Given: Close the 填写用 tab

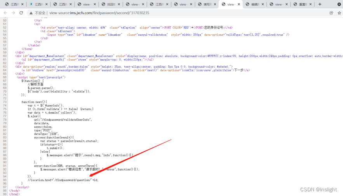Looking at the screenshot, I should (x=215, y=4).
